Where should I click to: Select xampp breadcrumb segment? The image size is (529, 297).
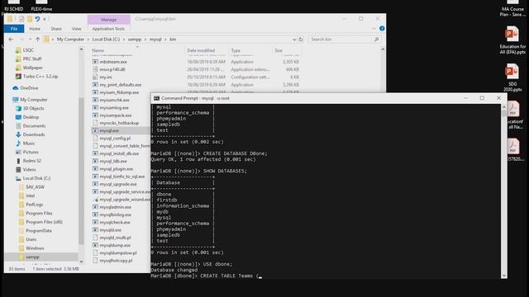tap(135, 40)
